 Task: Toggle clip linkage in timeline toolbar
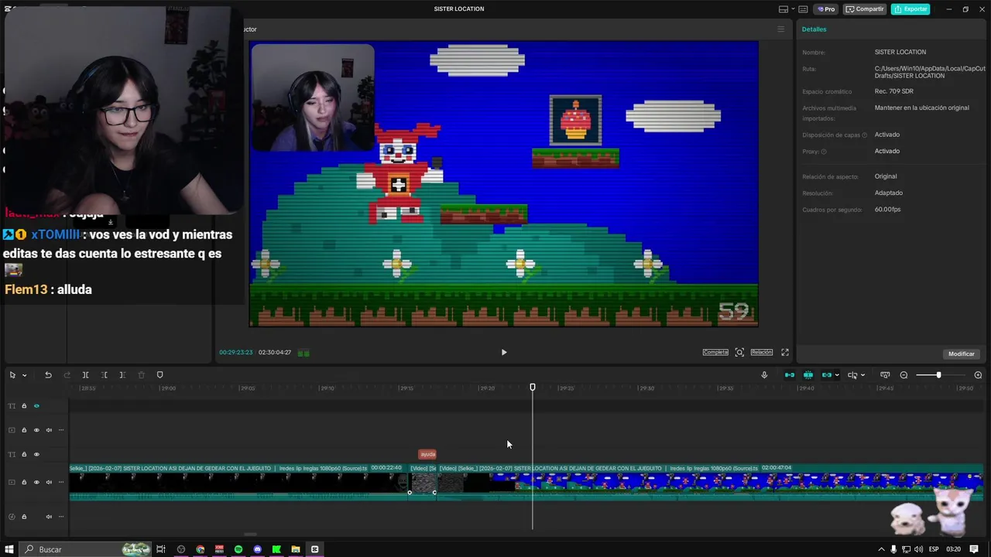pos(827,375)
